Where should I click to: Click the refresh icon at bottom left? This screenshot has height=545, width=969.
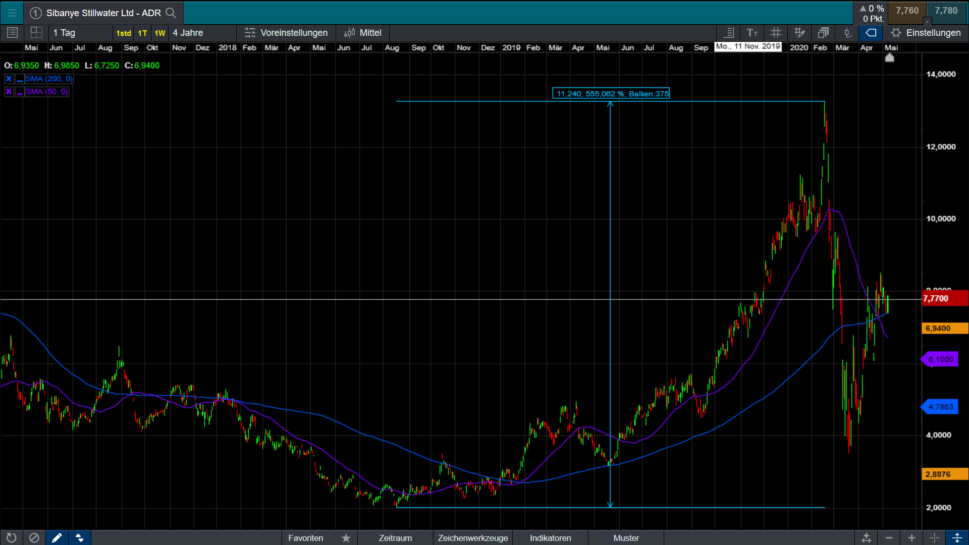click(x=11, y=538)
